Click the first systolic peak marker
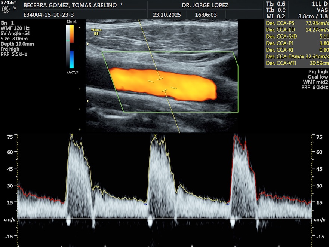 pyautogui.click(x=72, y=135)
